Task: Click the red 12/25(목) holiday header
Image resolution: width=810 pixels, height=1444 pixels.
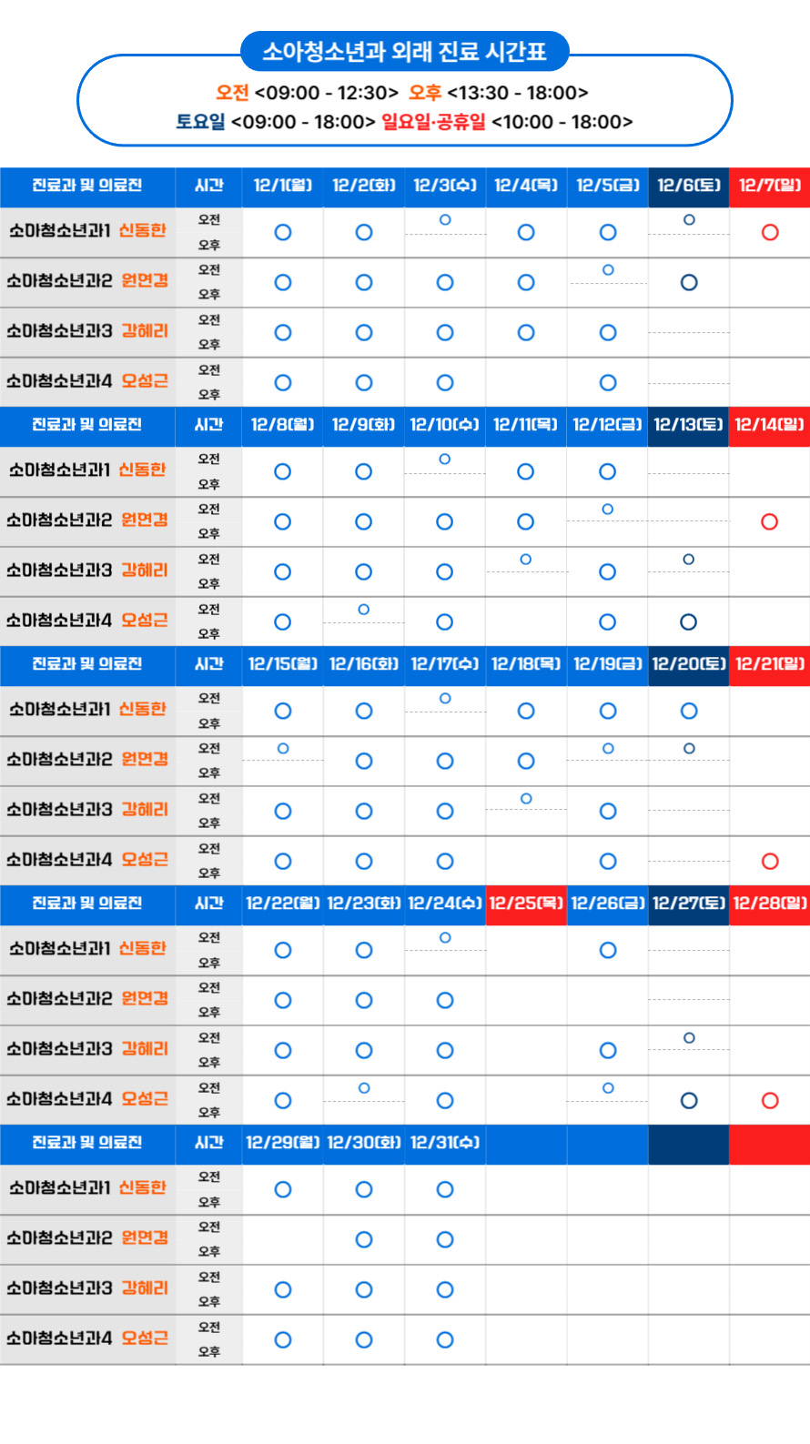Action: 526,904
